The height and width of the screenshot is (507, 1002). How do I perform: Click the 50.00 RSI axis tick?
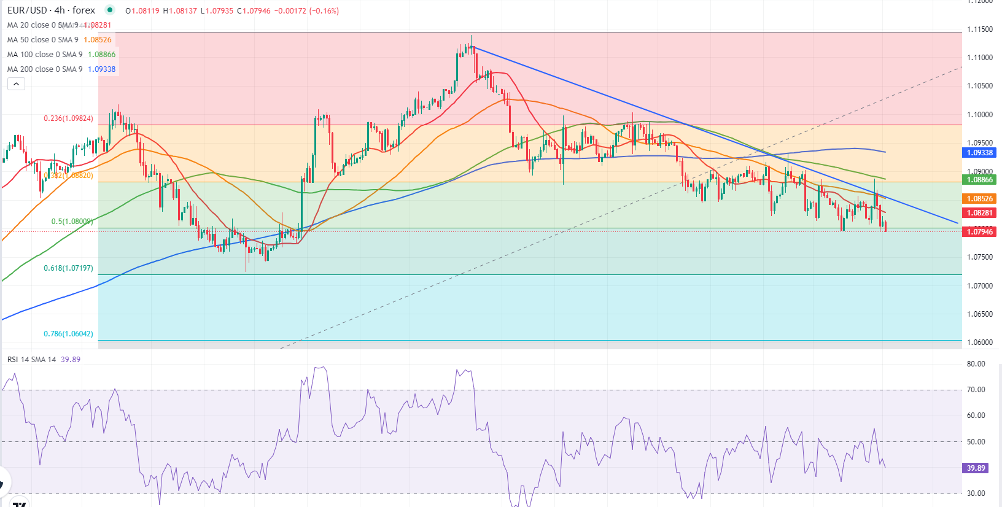[x=976, y=442]
